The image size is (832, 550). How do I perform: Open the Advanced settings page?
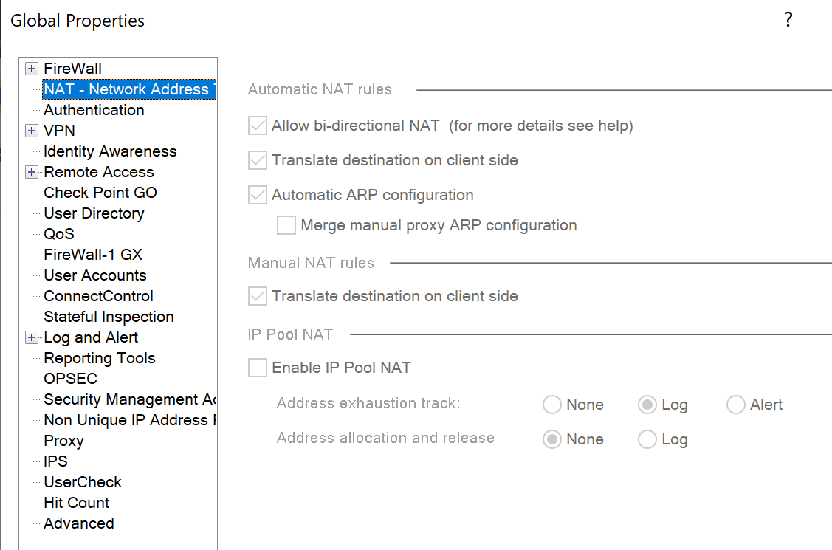79,523
